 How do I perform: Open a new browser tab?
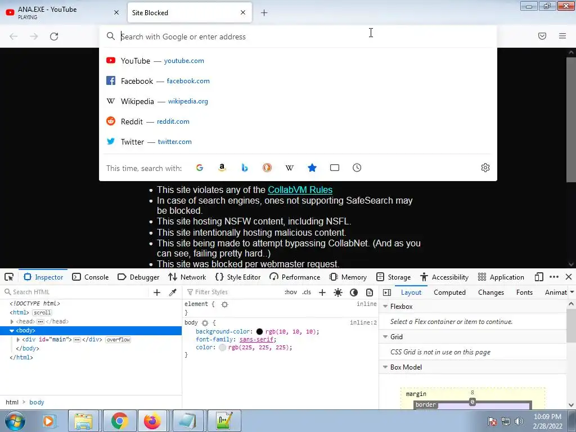point(264,13)
